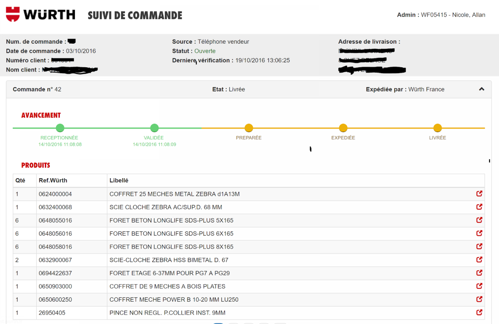Image resolution: width=499 pixels, height=324 pixels.
Task: Select reference 0648056016
Action: [55, 234]
